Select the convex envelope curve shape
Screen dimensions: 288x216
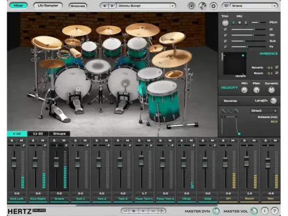236,111
